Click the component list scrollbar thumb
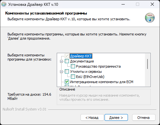Viewport: 160px width, 125px height. [x=147, y=64]
